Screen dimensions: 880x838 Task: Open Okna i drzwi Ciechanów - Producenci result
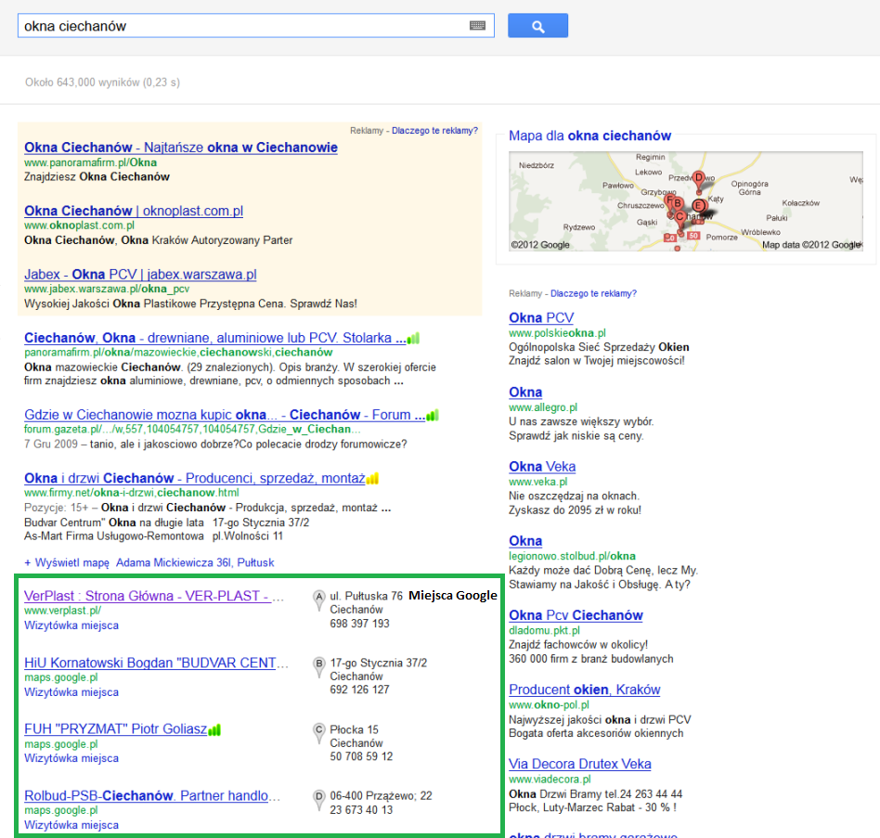pyautogui.click(x=195, y=479)
